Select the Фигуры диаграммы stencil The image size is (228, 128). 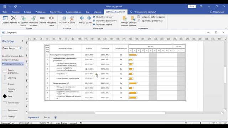point(13,64)
